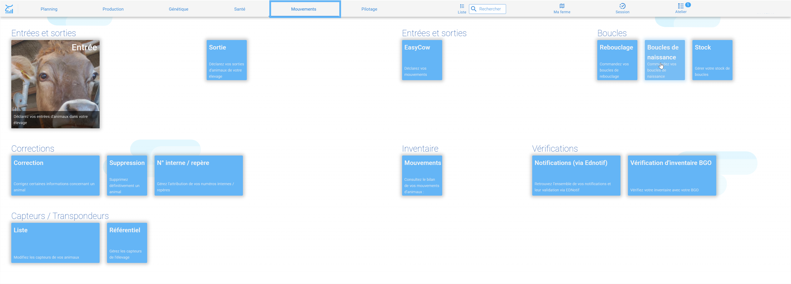Select the Mouvements tab
The height and width of the screenshot is (284, 791).
tap(305, 9)
